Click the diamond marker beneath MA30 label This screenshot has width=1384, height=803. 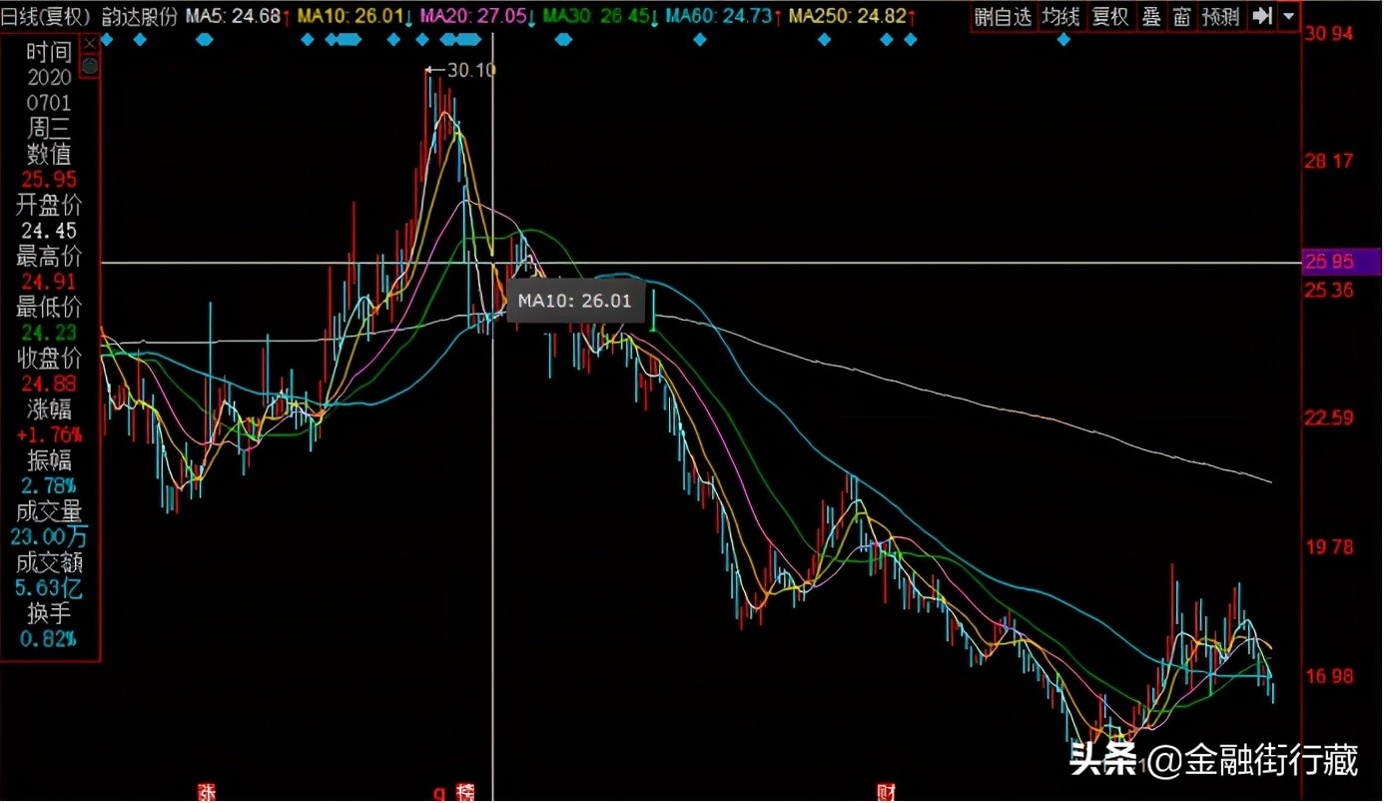point(563,40)
